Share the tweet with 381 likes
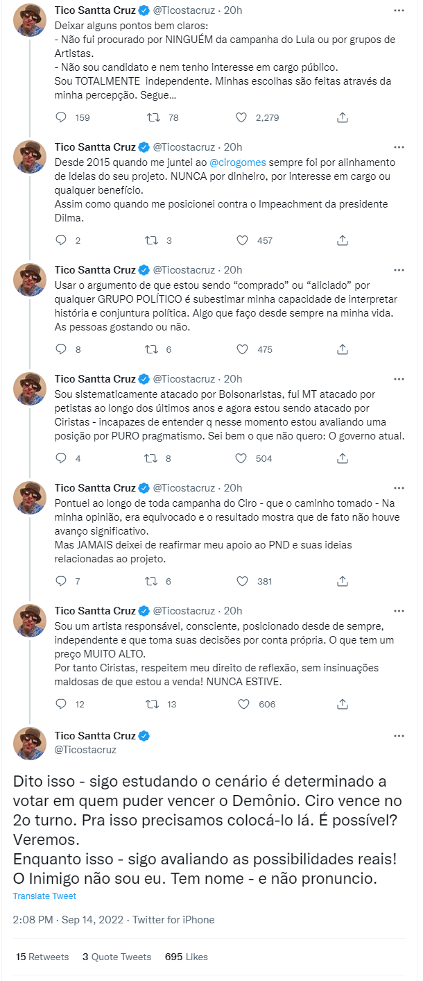423x981 pixels. click(x=342, y=581)
